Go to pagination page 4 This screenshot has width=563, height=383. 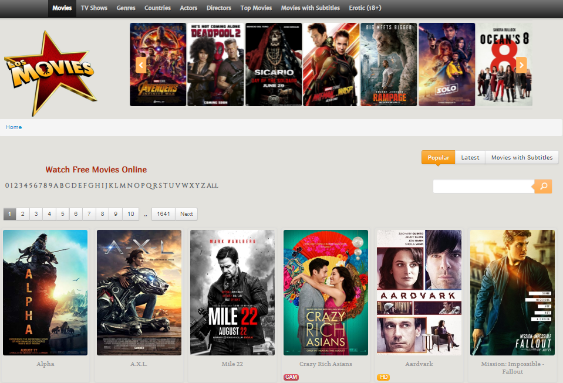click(49, 214)
